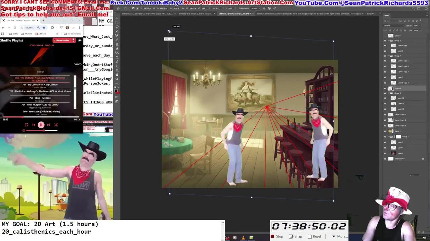Collapse Group 4 in Layers panel
The height and width of the screenshot is (241, 430).
388,56
